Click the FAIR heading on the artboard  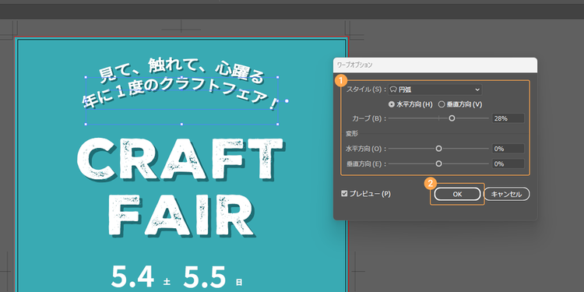click(181, 216)
